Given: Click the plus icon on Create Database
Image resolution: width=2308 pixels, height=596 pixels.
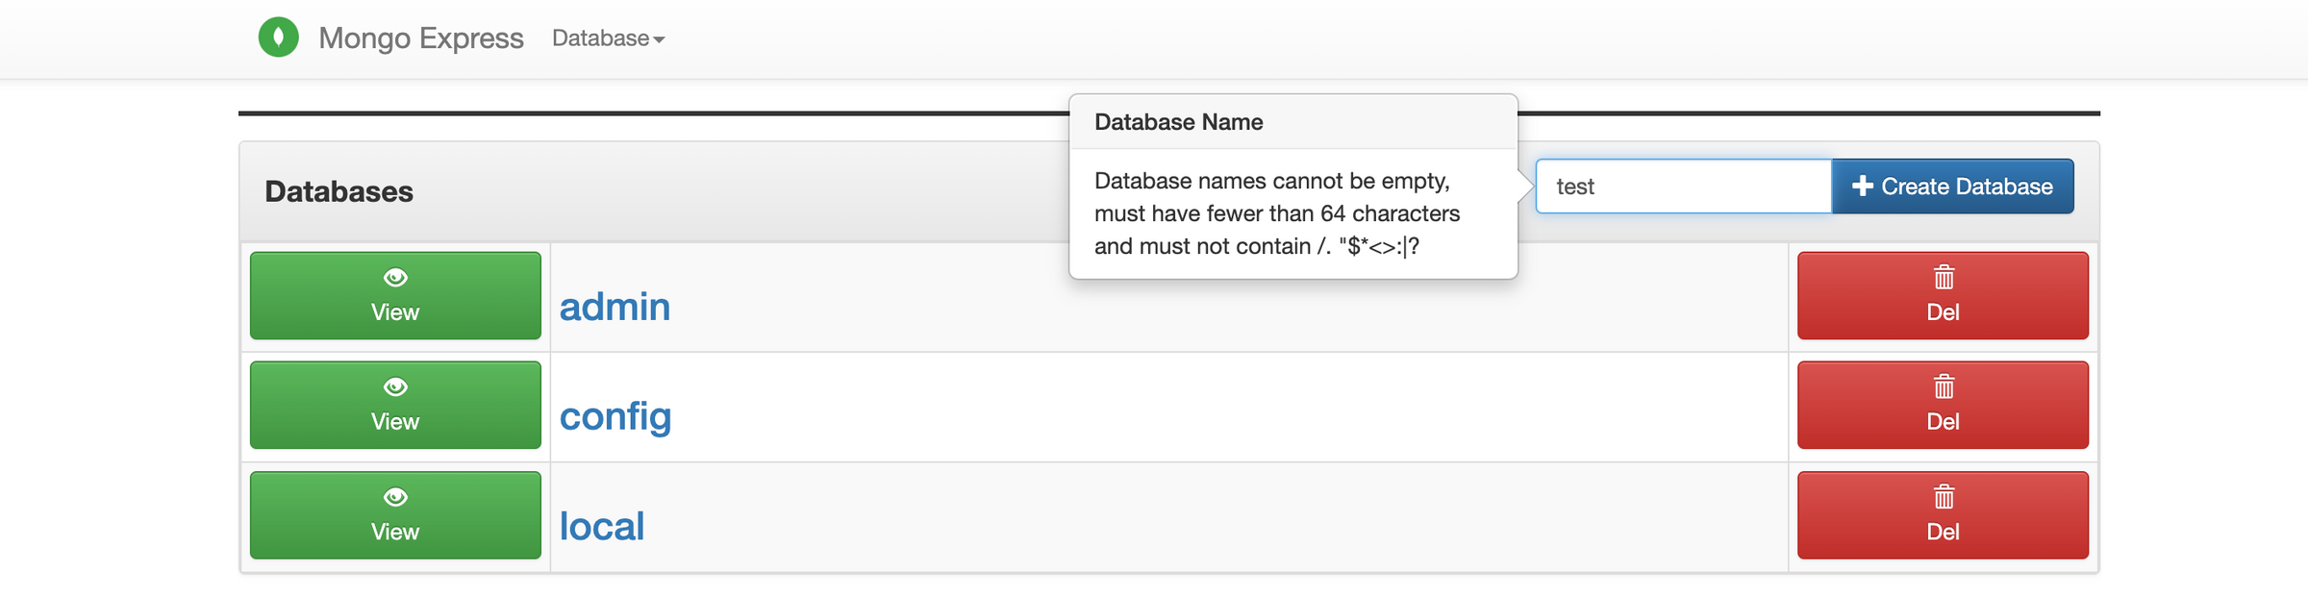Looking at the screenshot, I should point(1863,186).
